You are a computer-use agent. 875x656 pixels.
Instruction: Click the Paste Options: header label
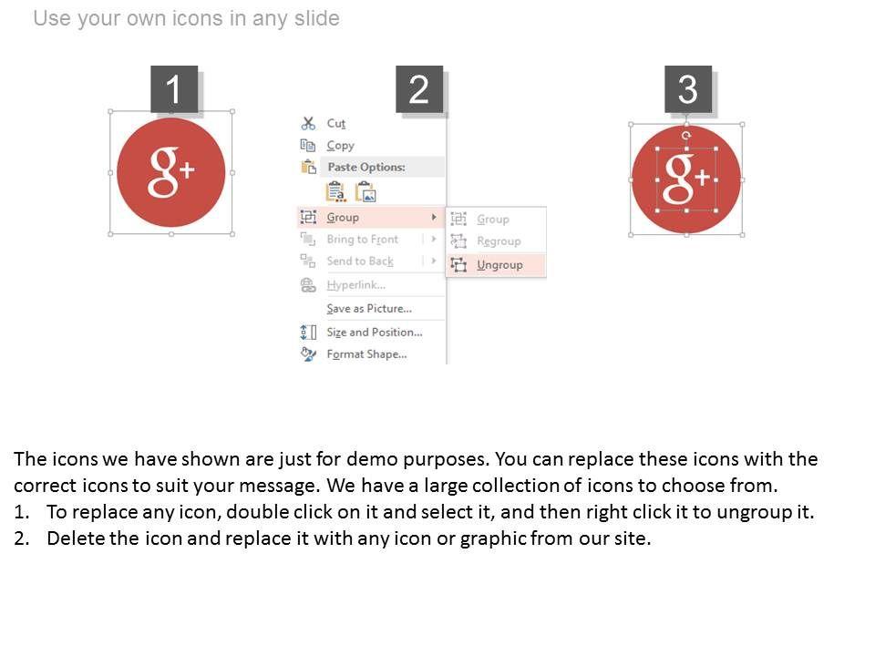pos(366,167)
